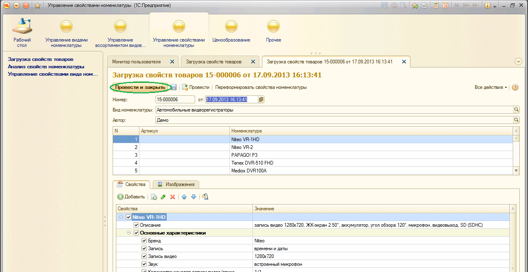Click the delete red X icon in properties toolbar
528x272 pixels.
pyautogui.click(x=173, y=197)
